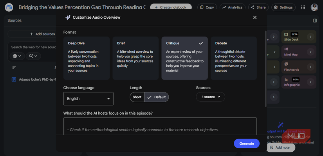The width and height of the screenshot is (323, 156).
Task: Click the dialog vertical scrollbar
Action: point(265,69)
